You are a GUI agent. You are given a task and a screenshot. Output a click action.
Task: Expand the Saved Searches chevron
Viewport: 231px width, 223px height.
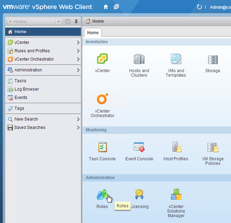click(78, 128)
